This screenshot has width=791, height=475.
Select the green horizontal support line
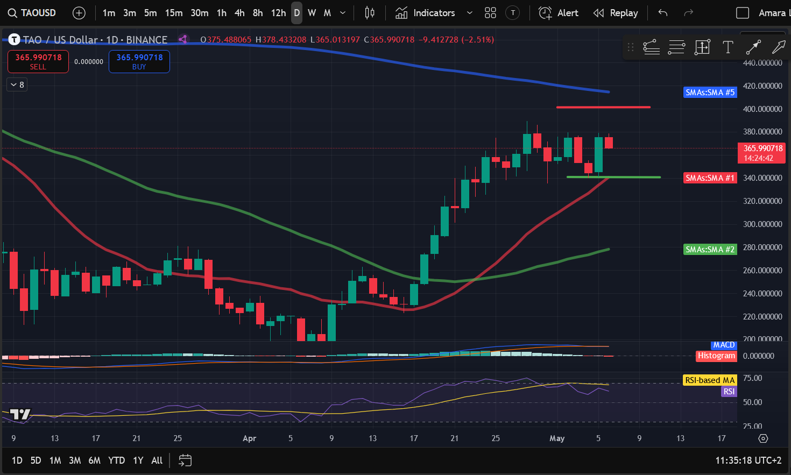(x=613, y=177)
